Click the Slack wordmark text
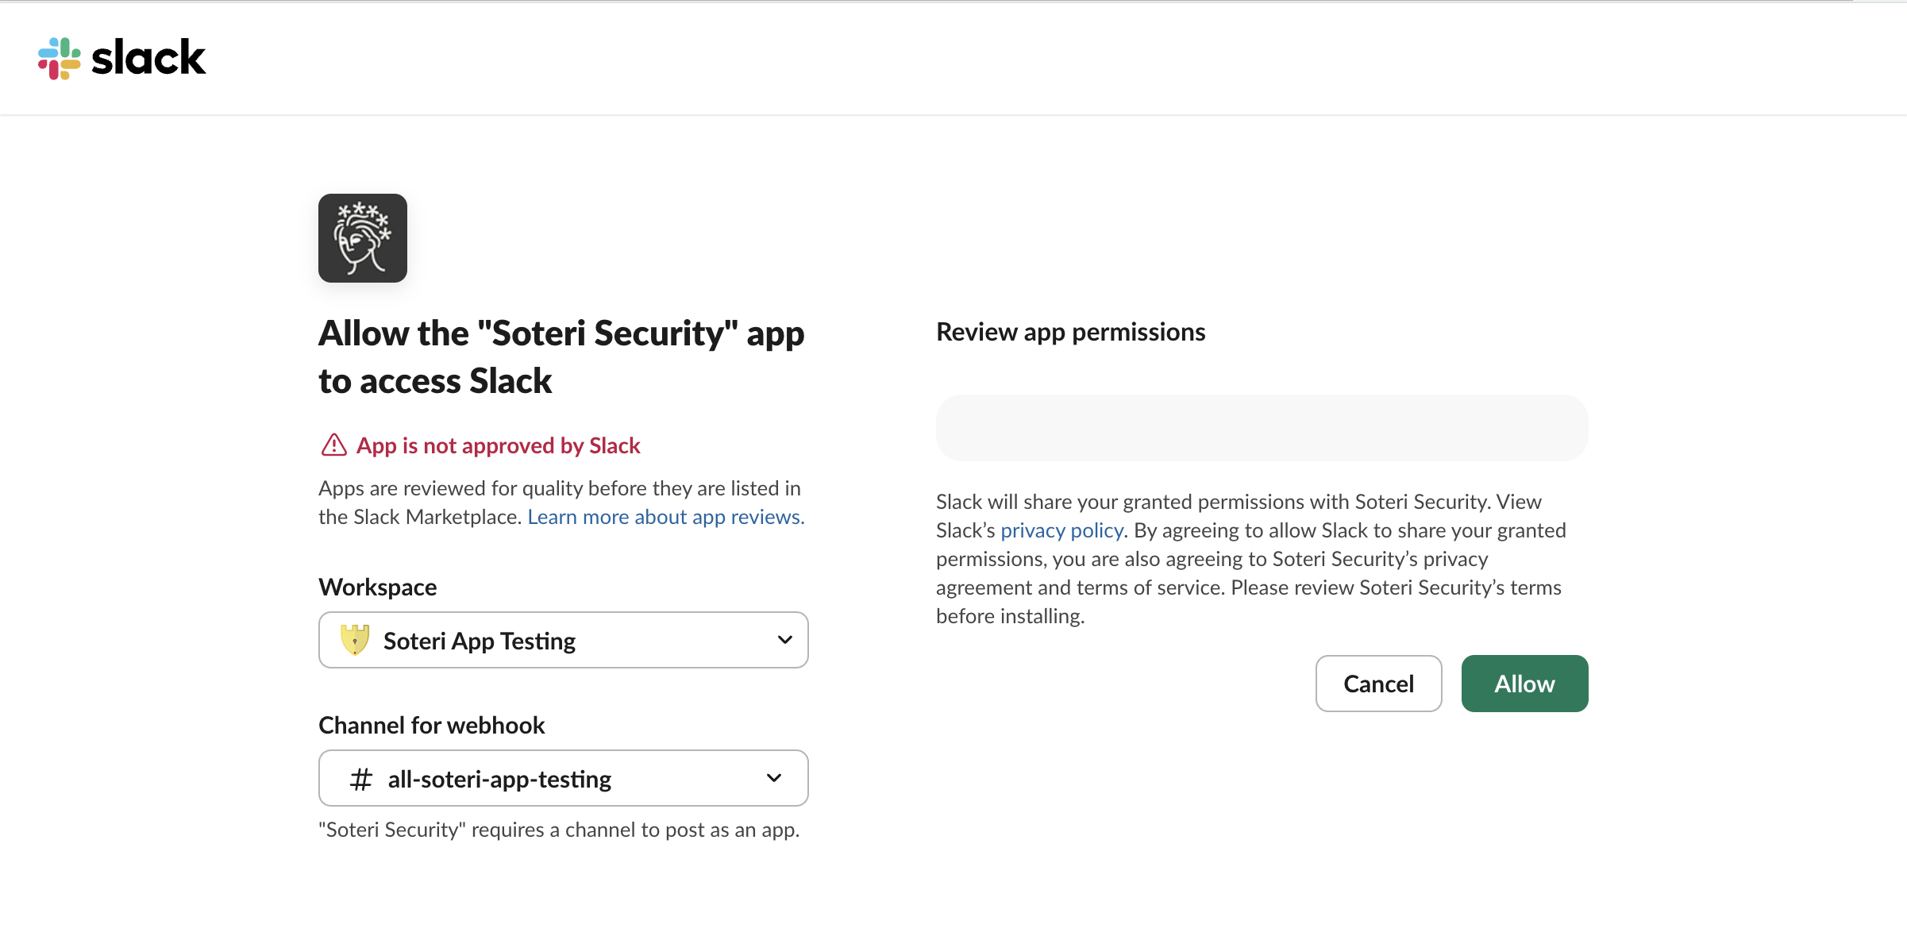Viewport: 1907px width, 940px height. [x=148, y=59]
